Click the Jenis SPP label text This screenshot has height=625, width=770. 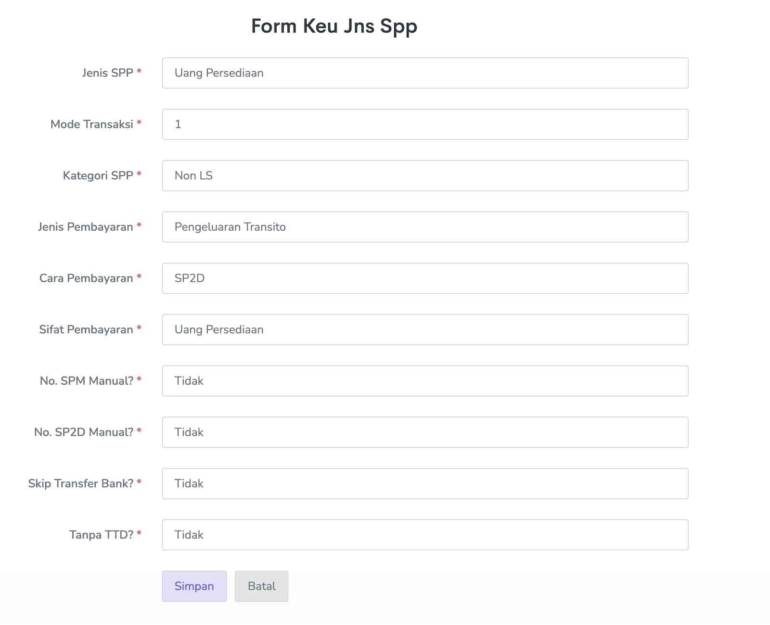pyautogui.click(x=107, y=73)
